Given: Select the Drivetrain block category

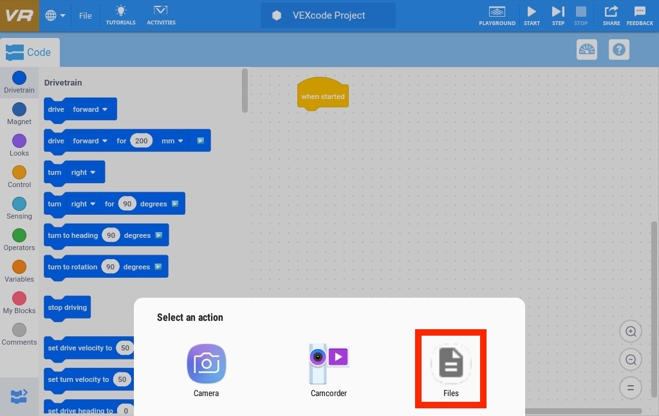Looking at the screenshot, I should pos(19,82).
